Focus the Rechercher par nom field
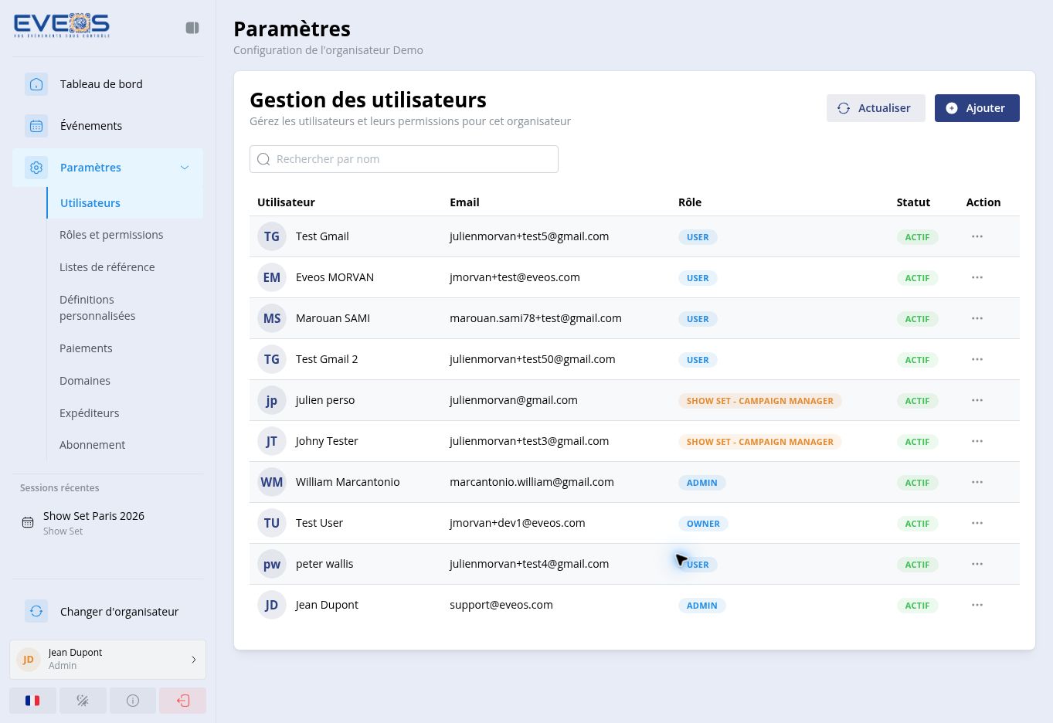Screen dimensions: 1053x723 [404, 159]
